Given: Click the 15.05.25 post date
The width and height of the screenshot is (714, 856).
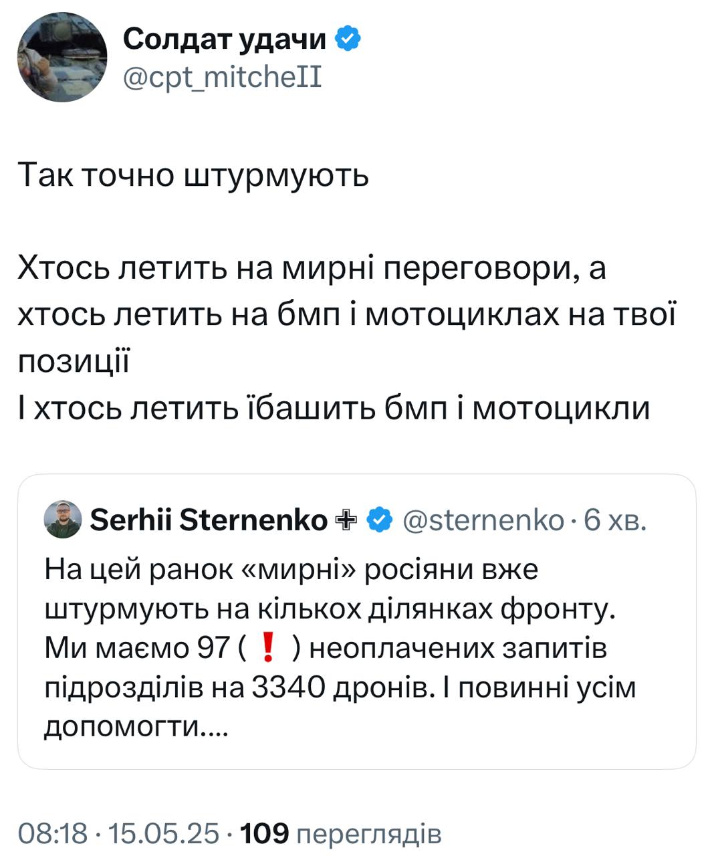Looking at the screenshot, I should click(x=164, y=833).
